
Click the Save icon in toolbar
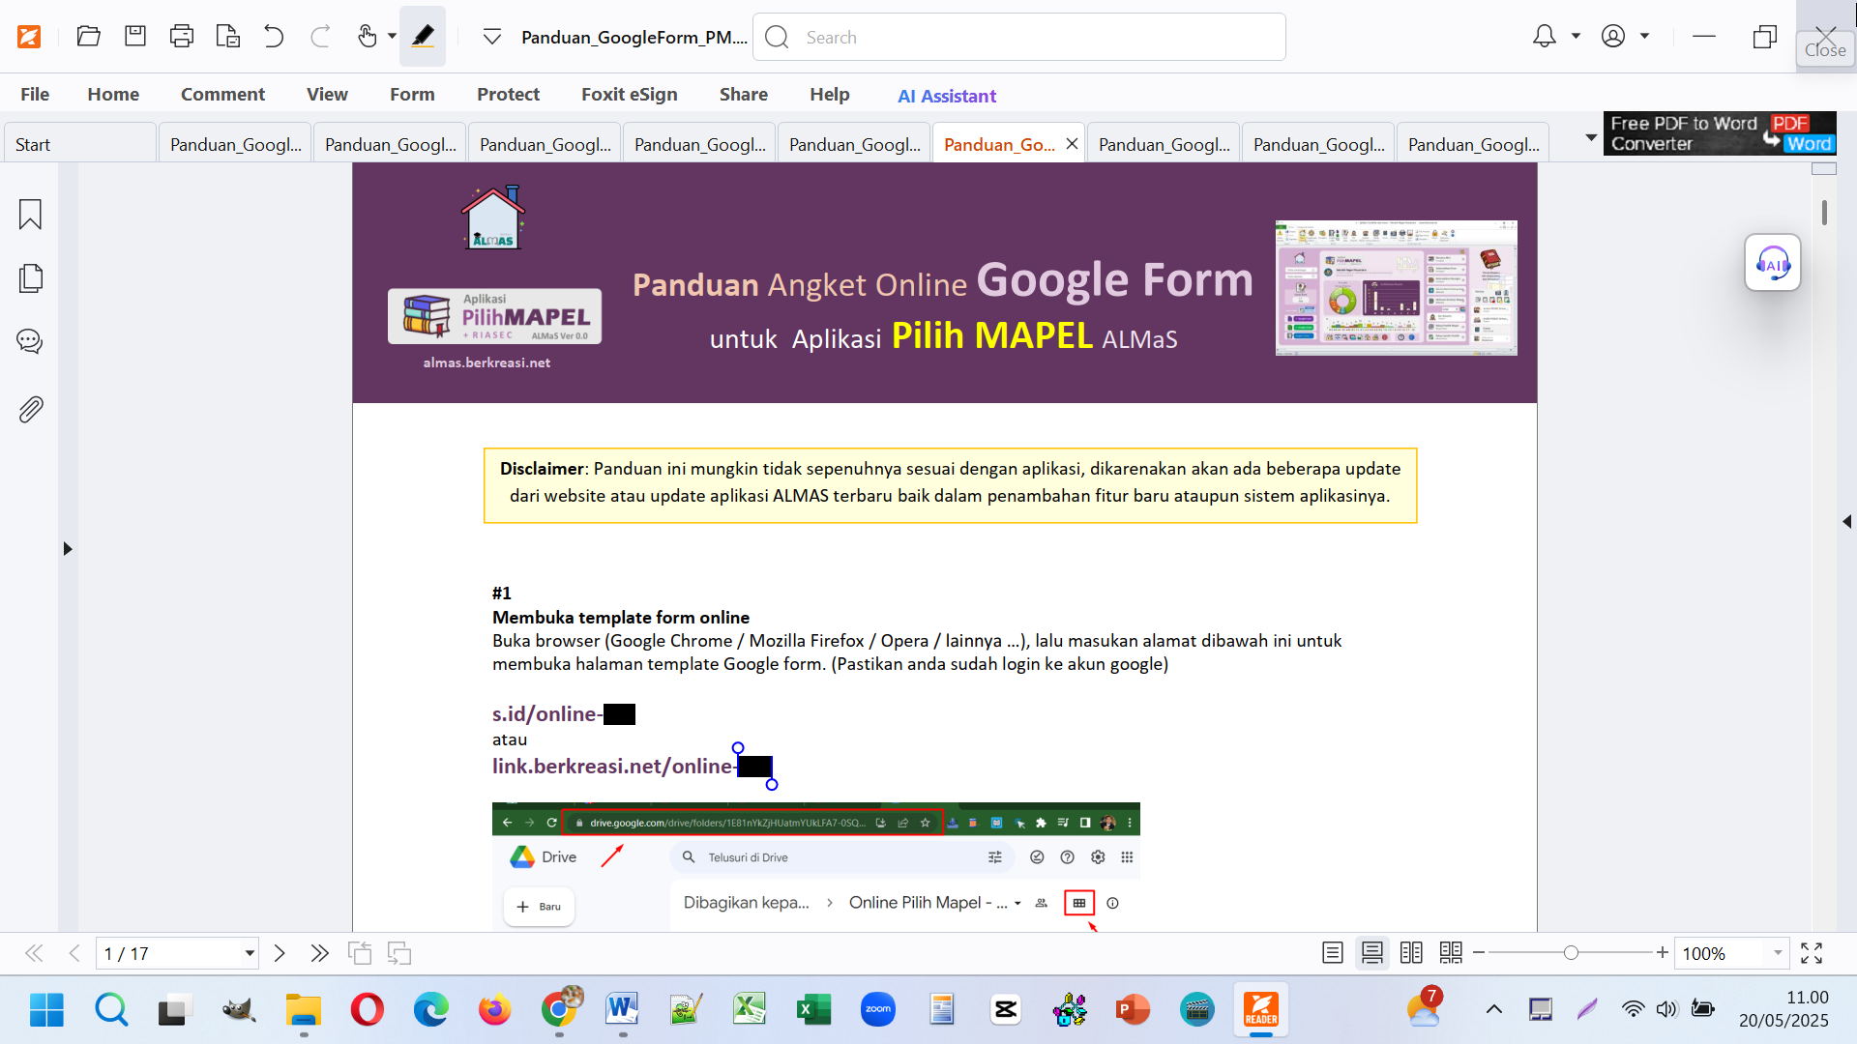click(x=135, y=37)
